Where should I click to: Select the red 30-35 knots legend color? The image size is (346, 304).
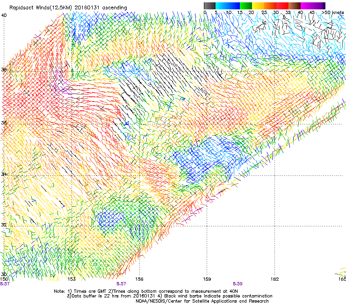point(282,6)
